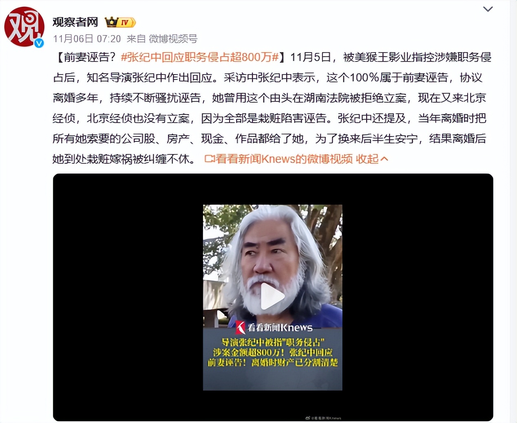Image resolution: width=517 pixels, height=423 pixels.
Task: Click the small Weibo watermark below video
Action: [323, 418]
